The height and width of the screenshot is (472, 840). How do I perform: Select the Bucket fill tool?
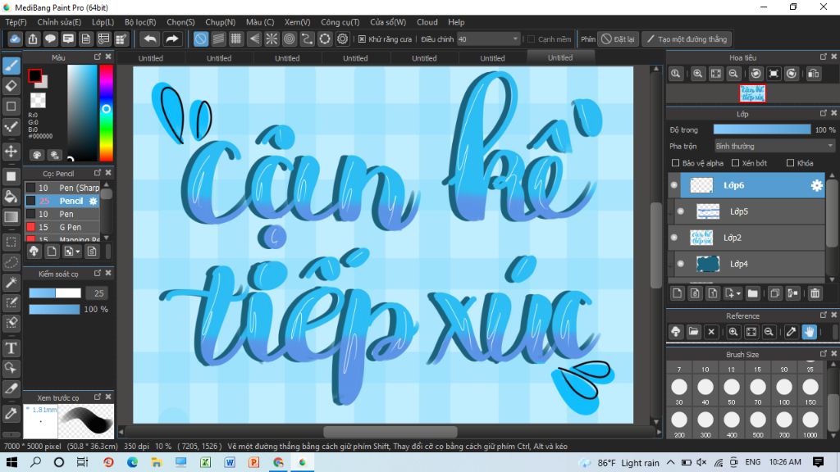coord(11,197)
